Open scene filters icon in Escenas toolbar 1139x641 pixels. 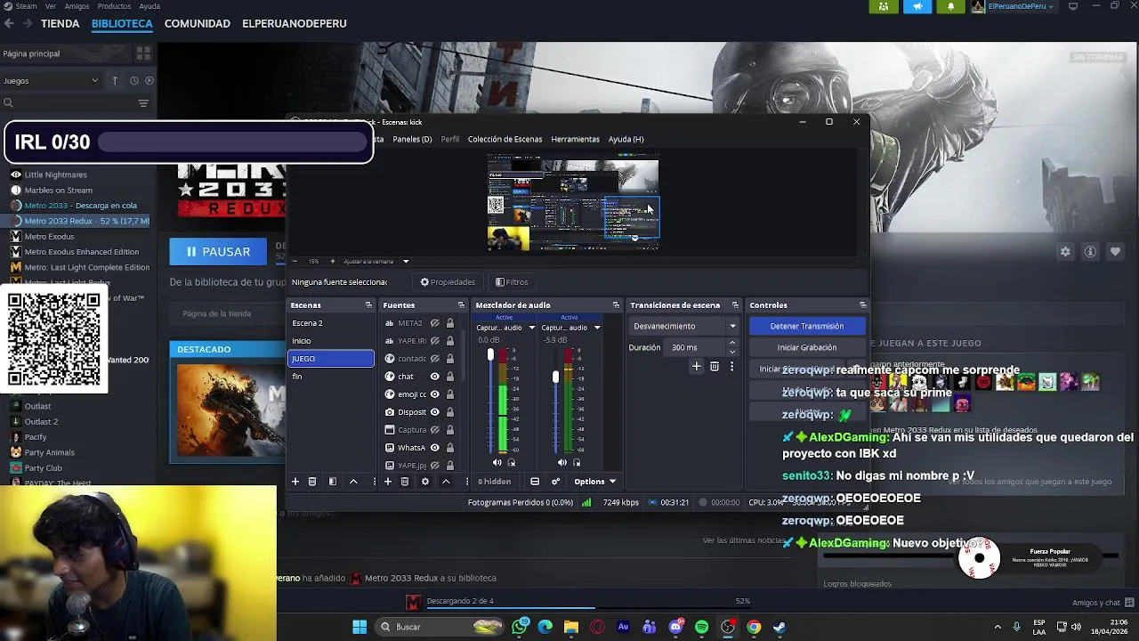click(333, 482)
